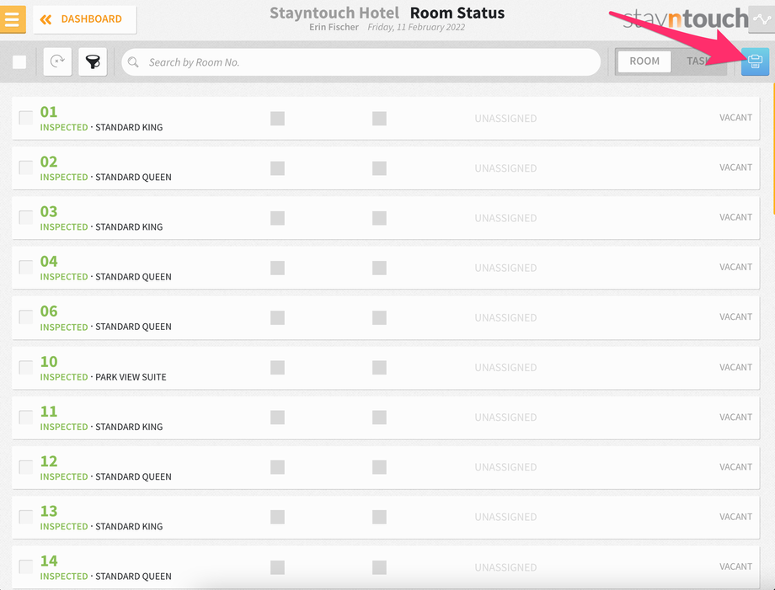
Task: Click first gray square on room 11 row
Action: tap(277, 417)
